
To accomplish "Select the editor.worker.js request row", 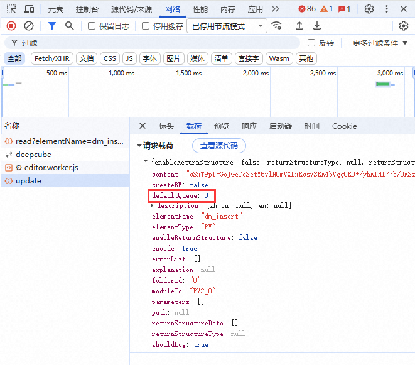I will click(65, 168).
